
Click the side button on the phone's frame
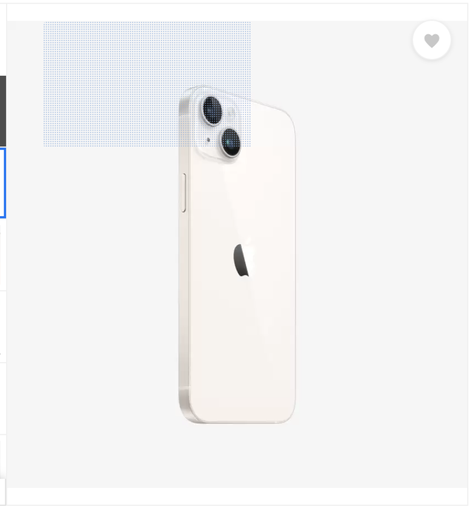183,193
